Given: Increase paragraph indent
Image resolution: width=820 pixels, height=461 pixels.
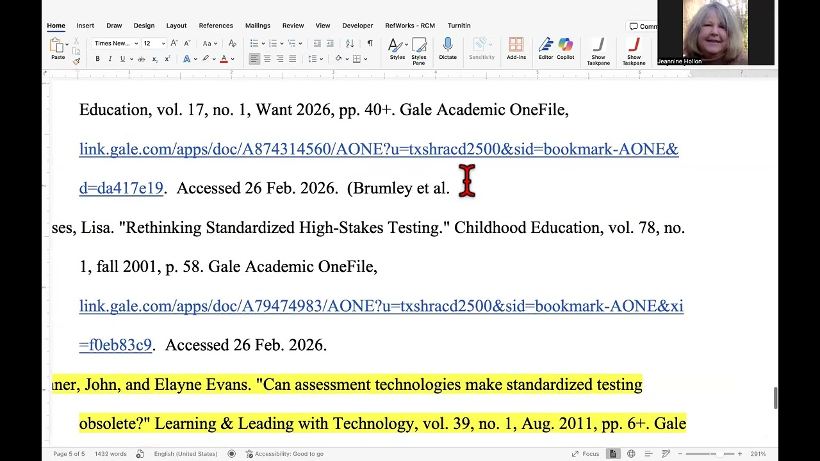Looking at the screenshot, I should 330,44.
